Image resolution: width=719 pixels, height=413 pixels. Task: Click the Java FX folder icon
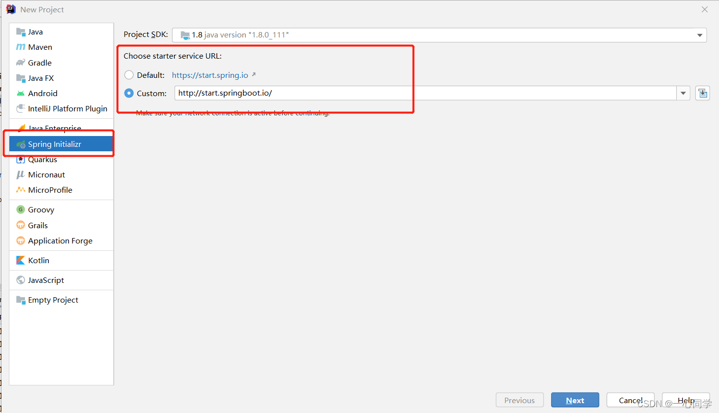click(x=21, y=78)
